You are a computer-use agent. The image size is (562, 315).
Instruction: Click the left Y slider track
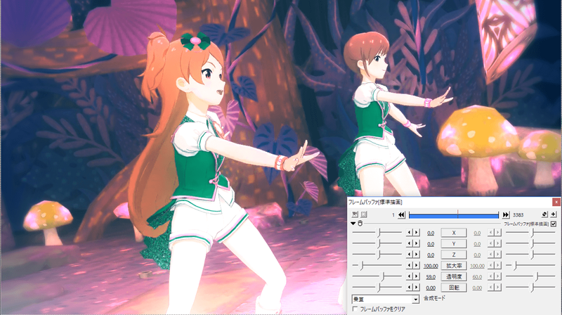[377, 243]
